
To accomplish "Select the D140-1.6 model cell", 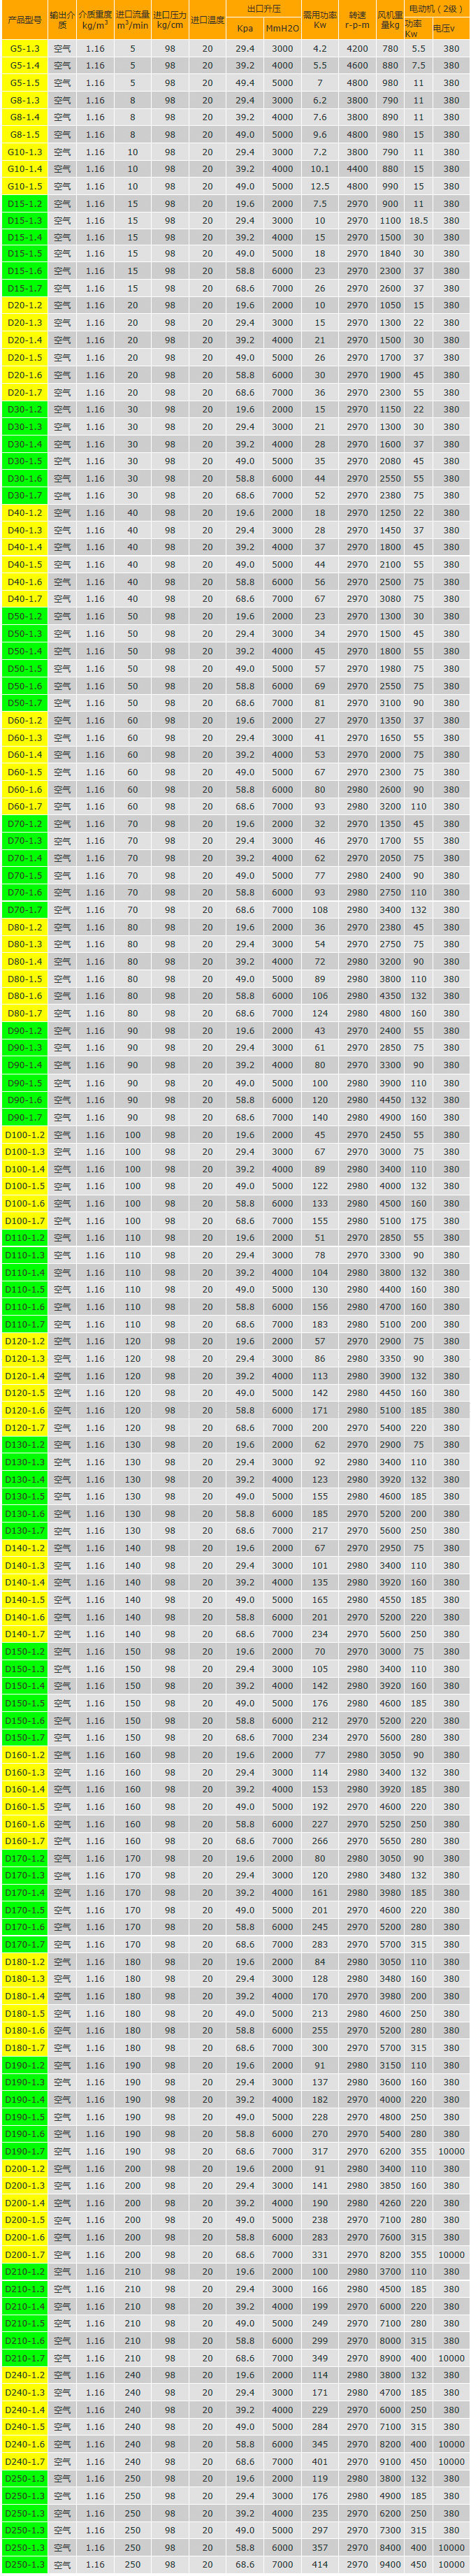I will tap(25, 1617).
